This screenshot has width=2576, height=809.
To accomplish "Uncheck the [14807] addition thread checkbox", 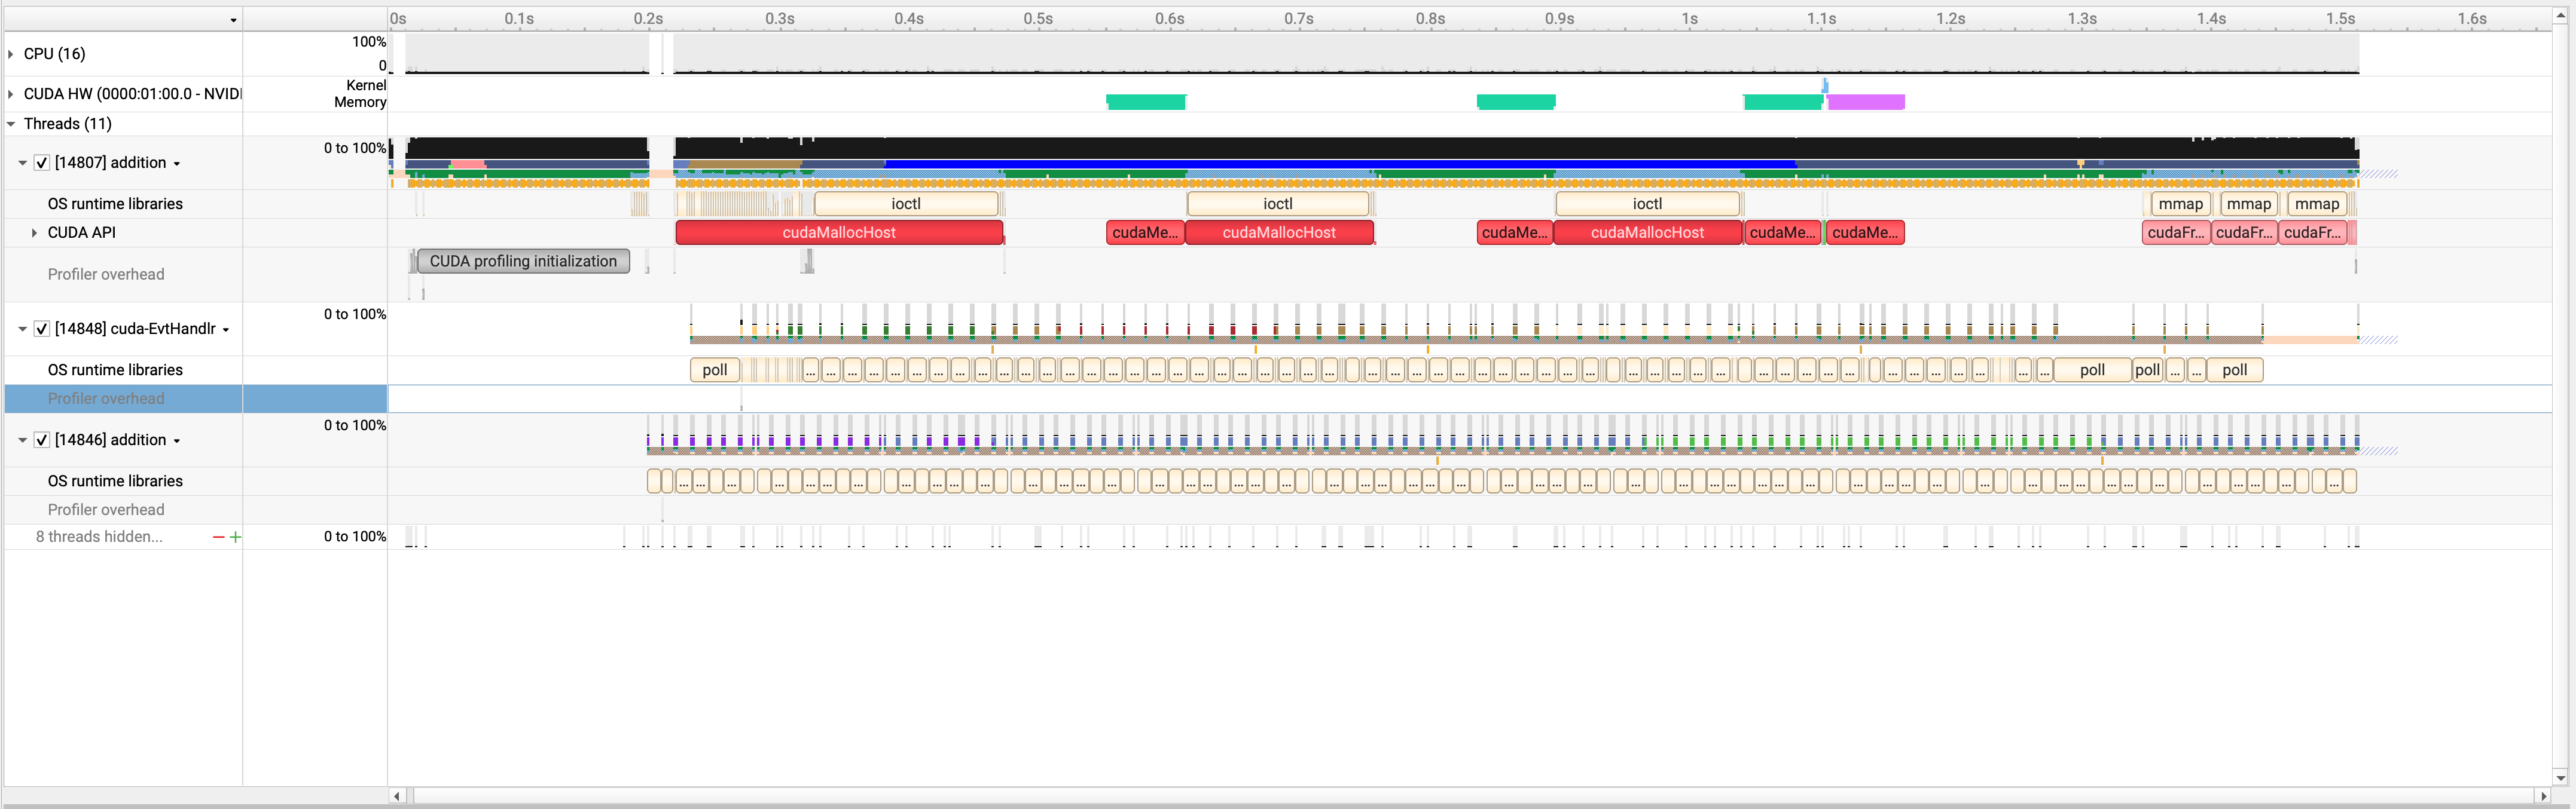I will pyautogui.click(x=42, y=163).
